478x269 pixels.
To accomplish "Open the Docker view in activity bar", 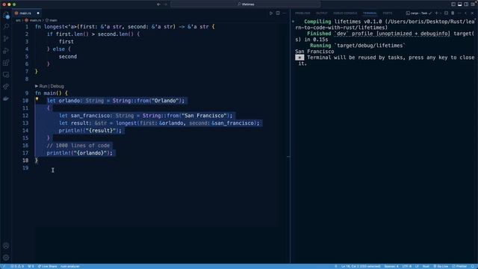I will tap(6, 99).
